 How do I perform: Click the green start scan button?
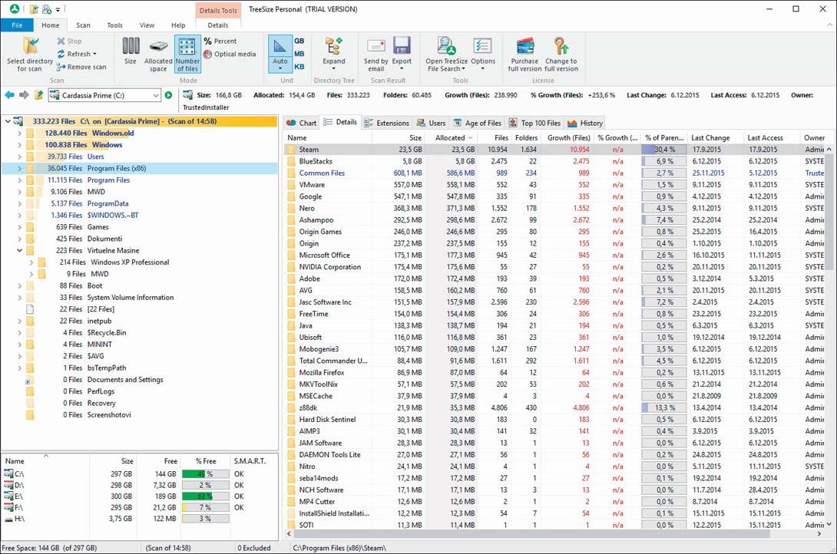(x=169, y=95)
